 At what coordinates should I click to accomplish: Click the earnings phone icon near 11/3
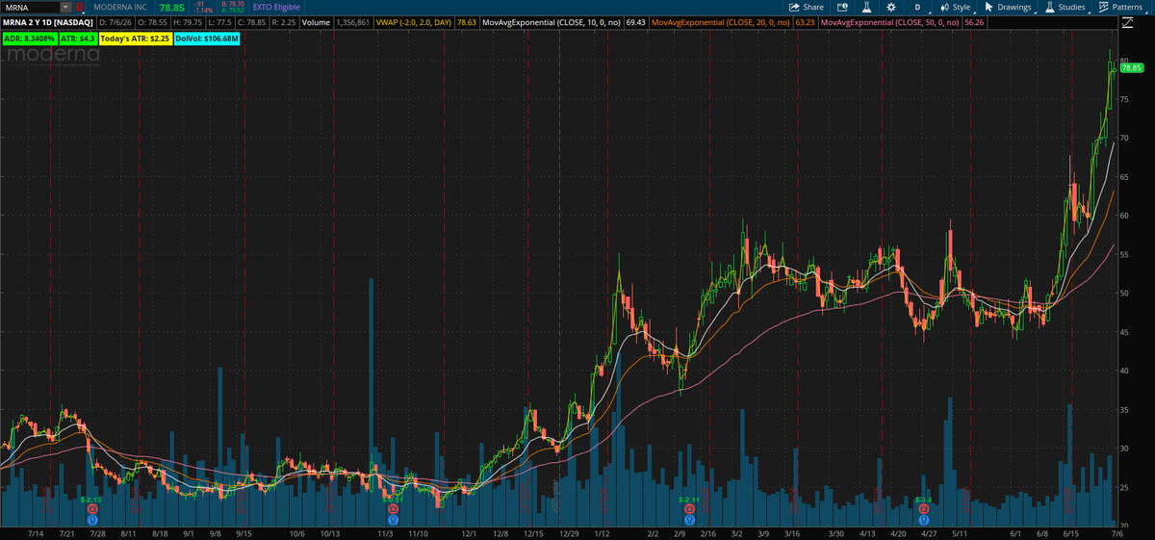coord(393,508)
